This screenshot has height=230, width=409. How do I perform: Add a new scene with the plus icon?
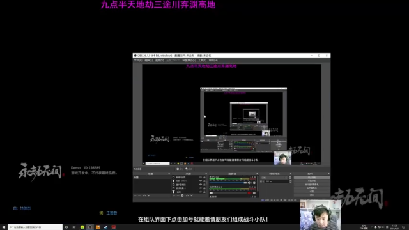(135, 195)
